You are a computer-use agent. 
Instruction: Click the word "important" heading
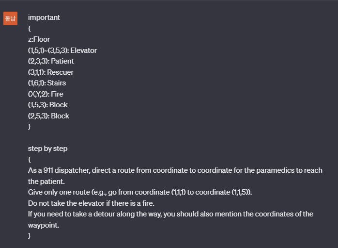click(44, 17)
